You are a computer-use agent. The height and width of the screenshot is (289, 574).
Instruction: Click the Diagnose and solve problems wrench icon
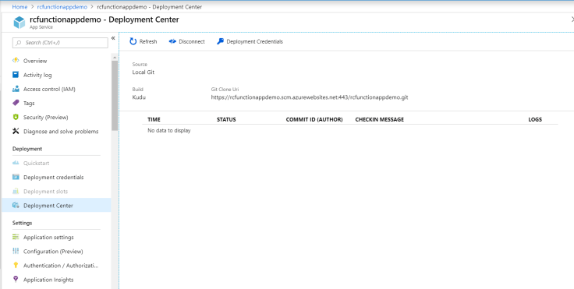click(16, 131)
